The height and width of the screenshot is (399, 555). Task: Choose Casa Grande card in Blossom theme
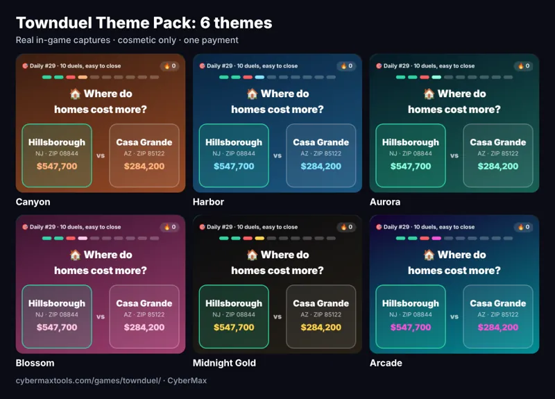click(x=144, y=316)
